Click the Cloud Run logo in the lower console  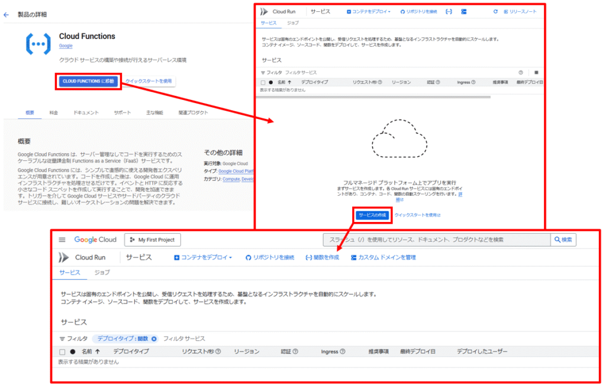[63, 257]
